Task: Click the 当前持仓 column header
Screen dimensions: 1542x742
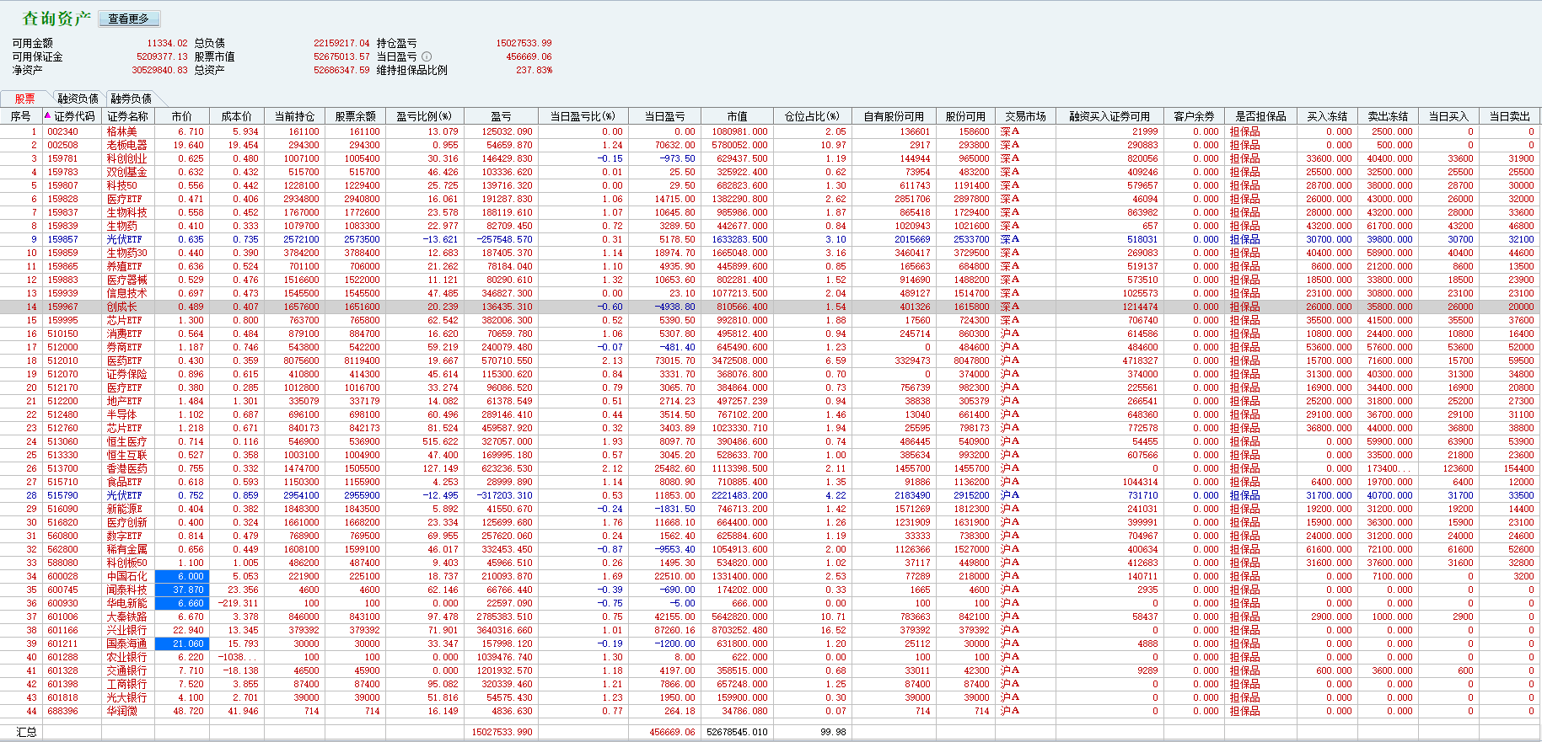Action: (295, 116)
